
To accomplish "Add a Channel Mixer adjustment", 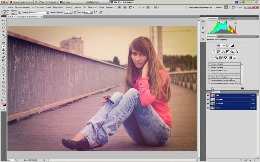I will 237,52.
